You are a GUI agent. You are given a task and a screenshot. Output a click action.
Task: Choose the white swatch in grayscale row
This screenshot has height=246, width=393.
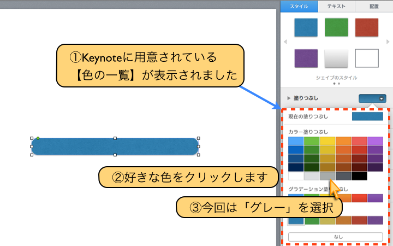click(x=296, y=176)
